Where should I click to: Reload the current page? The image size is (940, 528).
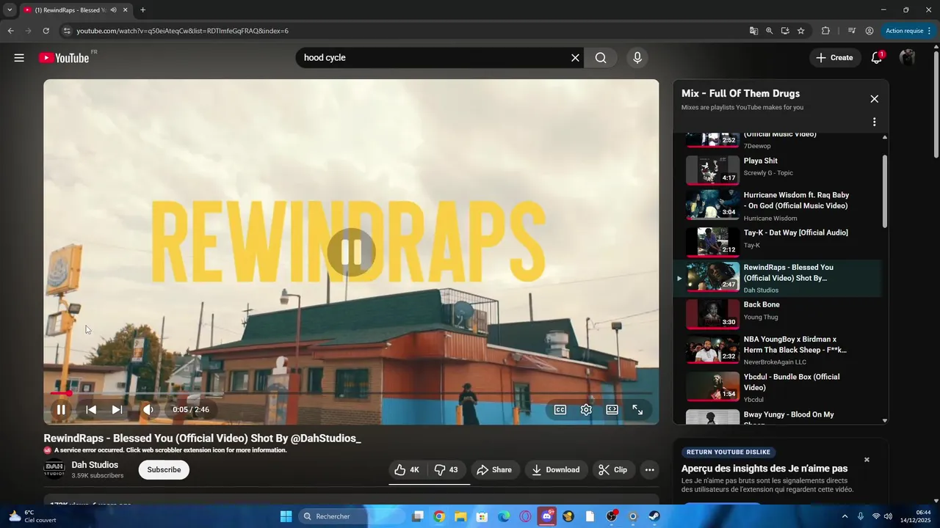(46, 31)
